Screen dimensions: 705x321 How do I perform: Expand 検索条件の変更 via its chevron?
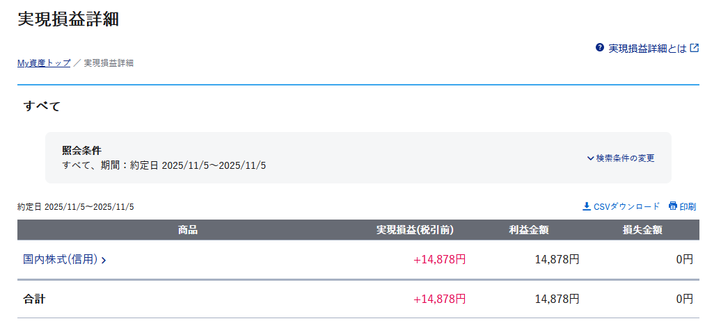click(591, 158)
